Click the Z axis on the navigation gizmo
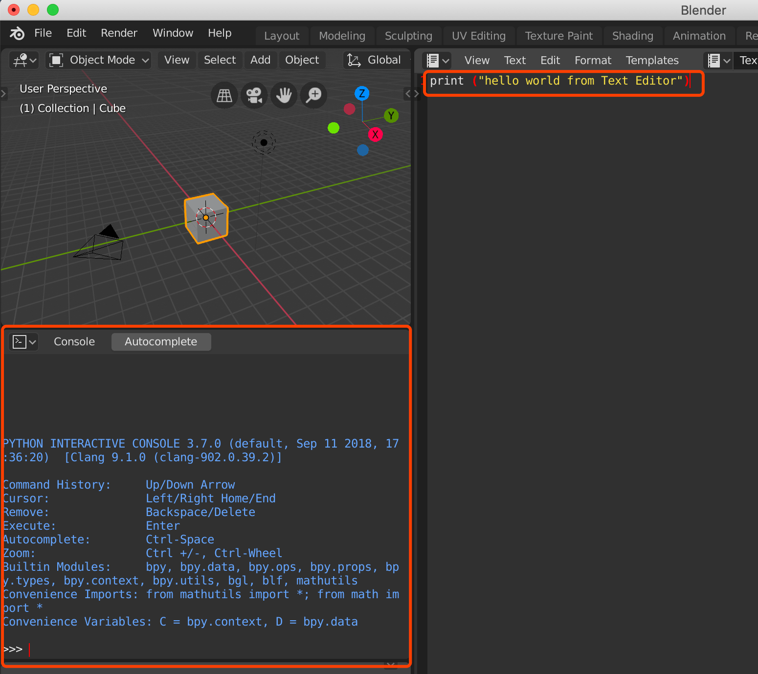This screenshot has width=758, height=674. click(362, 93)
